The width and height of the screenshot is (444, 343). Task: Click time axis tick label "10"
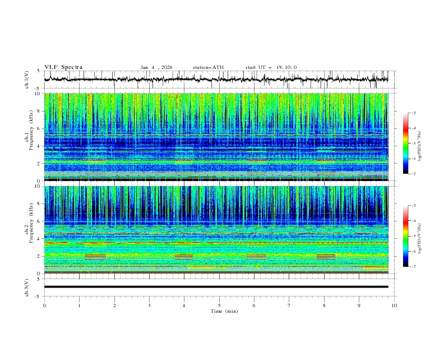(x=394, y=305)
